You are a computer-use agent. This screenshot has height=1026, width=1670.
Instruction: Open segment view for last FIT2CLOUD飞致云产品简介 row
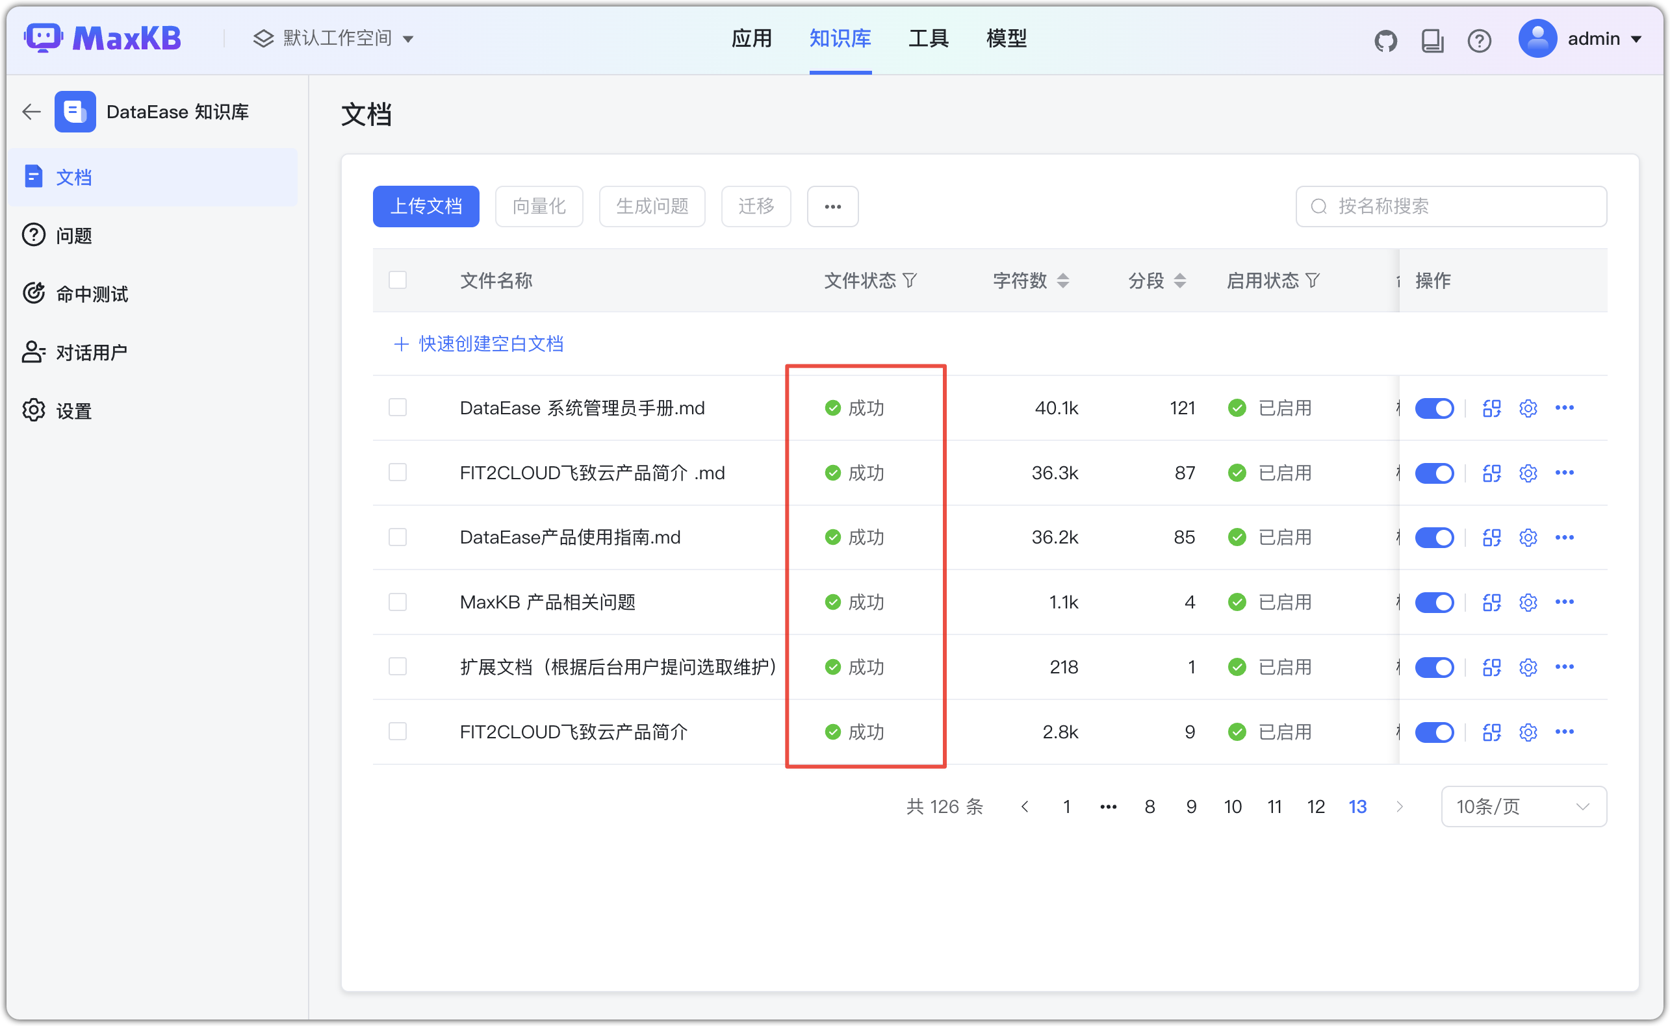click(1491, 732)
